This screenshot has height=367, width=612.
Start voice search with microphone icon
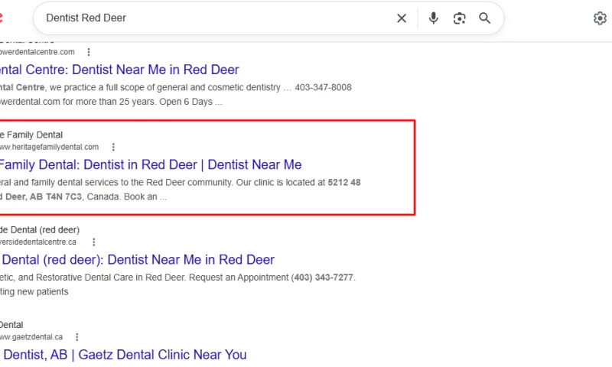coord(433,18)
